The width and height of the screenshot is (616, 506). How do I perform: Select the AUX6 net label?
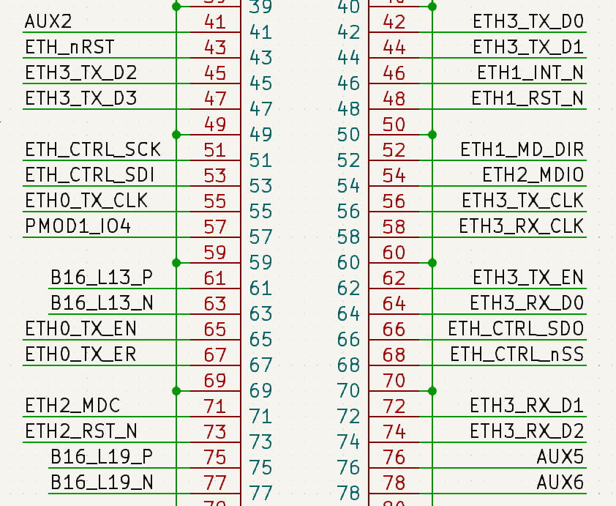560,483
